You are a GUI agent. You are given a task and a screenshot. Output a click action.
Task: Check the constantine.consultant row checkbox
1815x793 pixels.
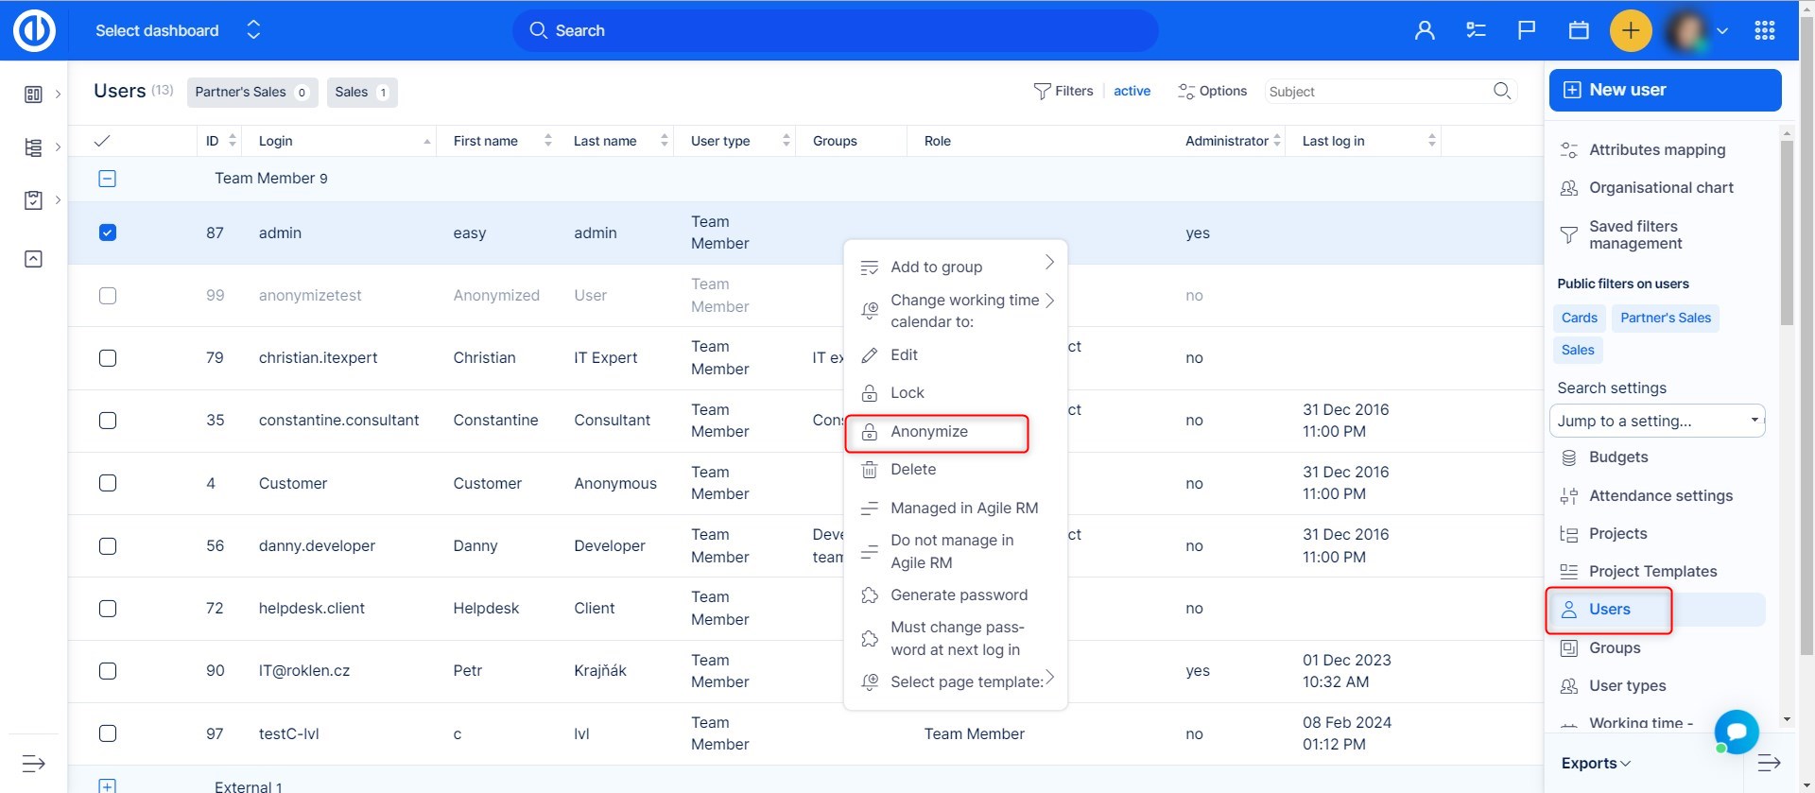click(108, 421)
